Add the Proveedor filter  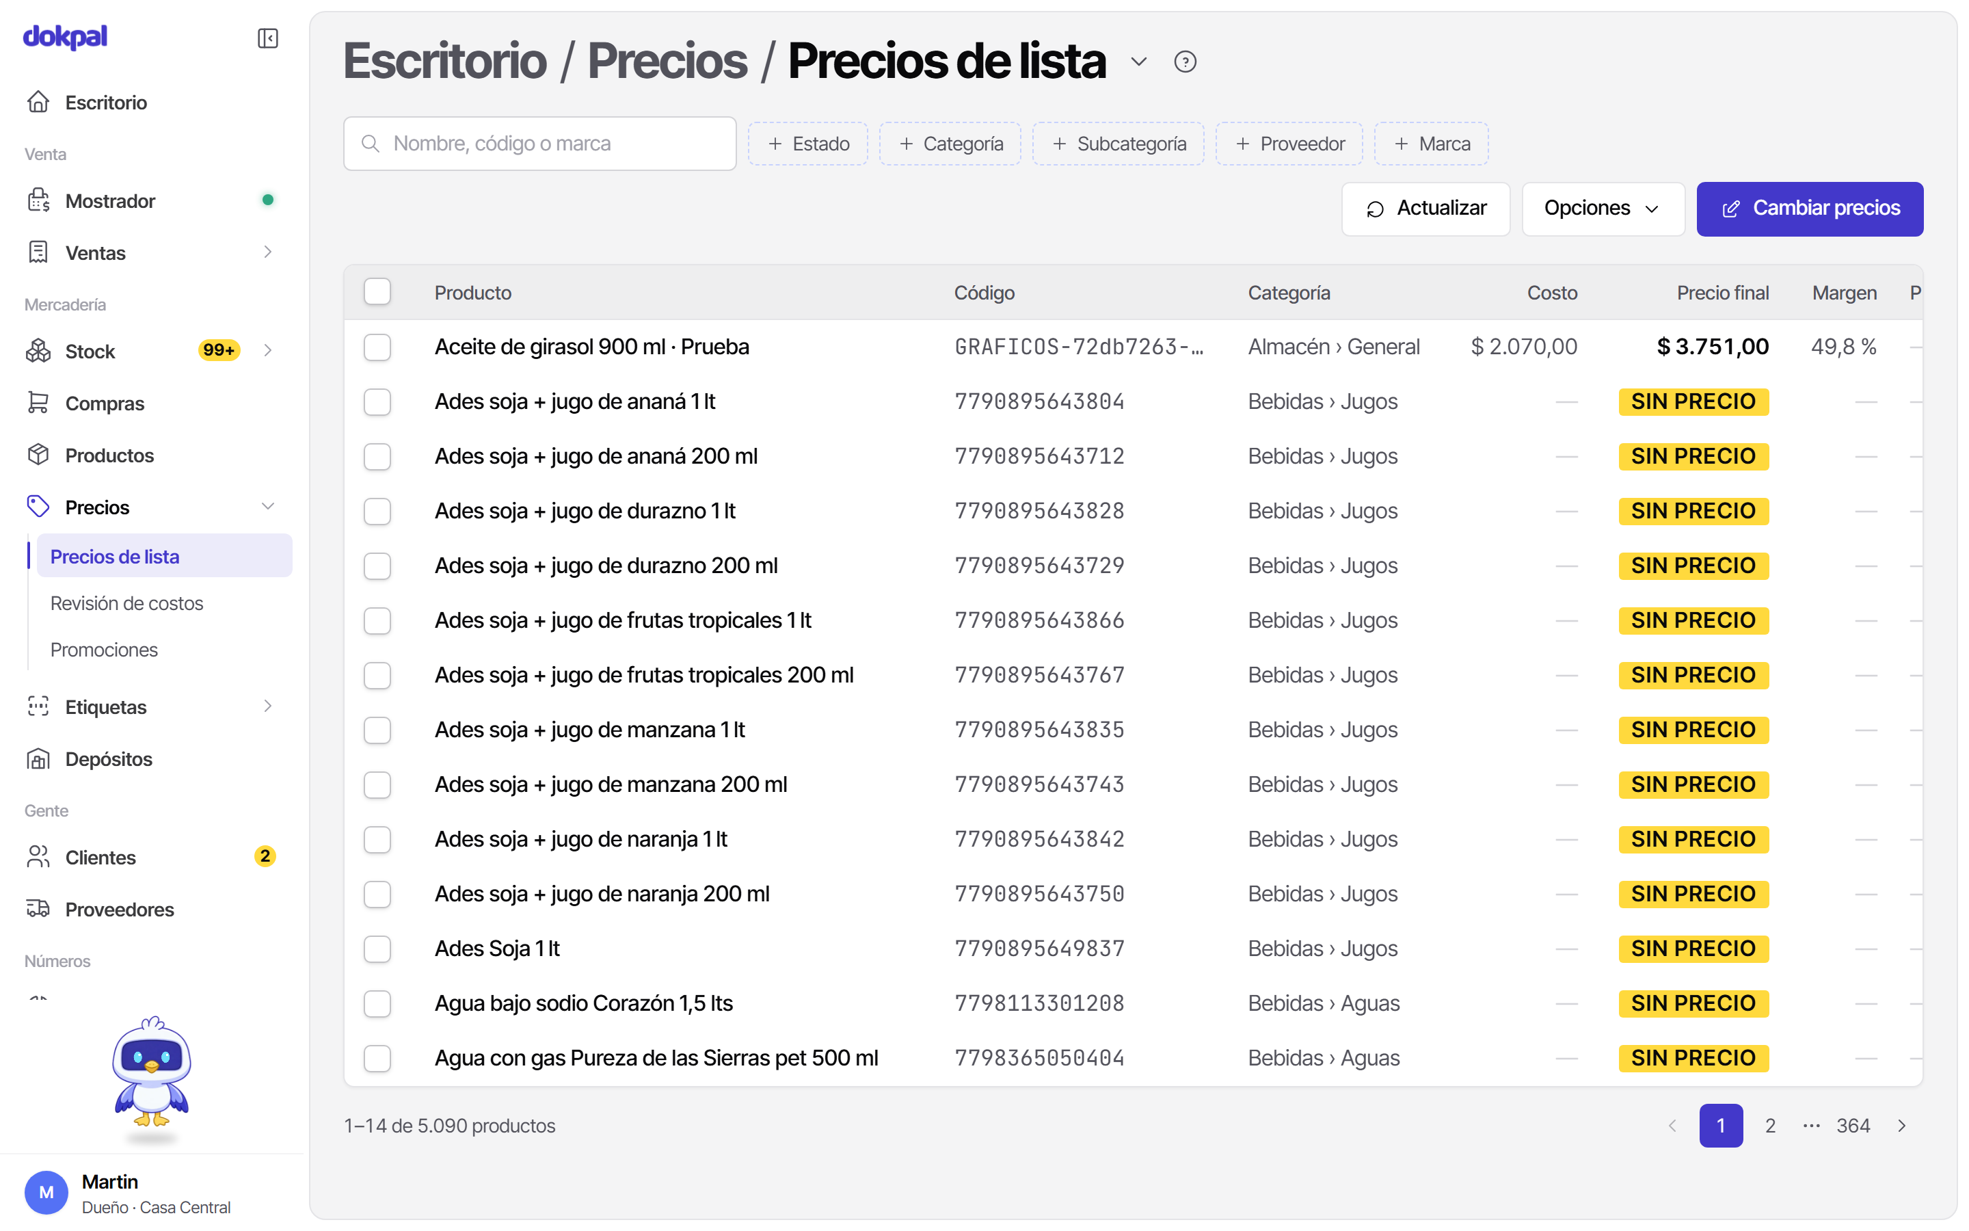(x=1289, y=144)
